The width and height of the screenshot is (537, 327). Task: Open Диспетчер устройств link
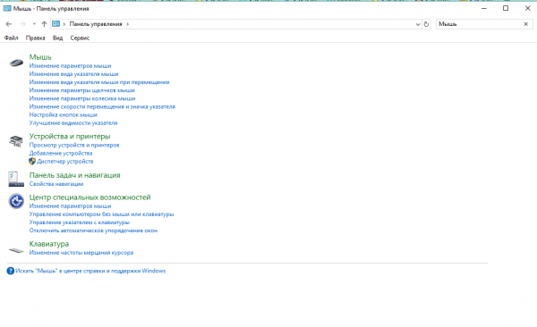pyautogui.click(x=64, y=162)
